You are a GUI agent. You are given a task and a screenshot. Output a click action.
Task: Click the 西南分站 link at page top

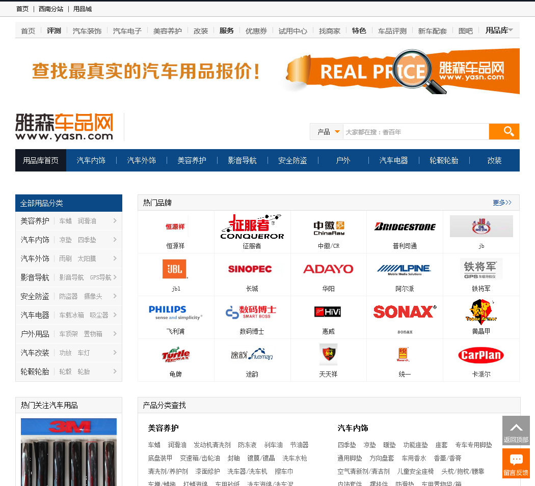(51, 9)
